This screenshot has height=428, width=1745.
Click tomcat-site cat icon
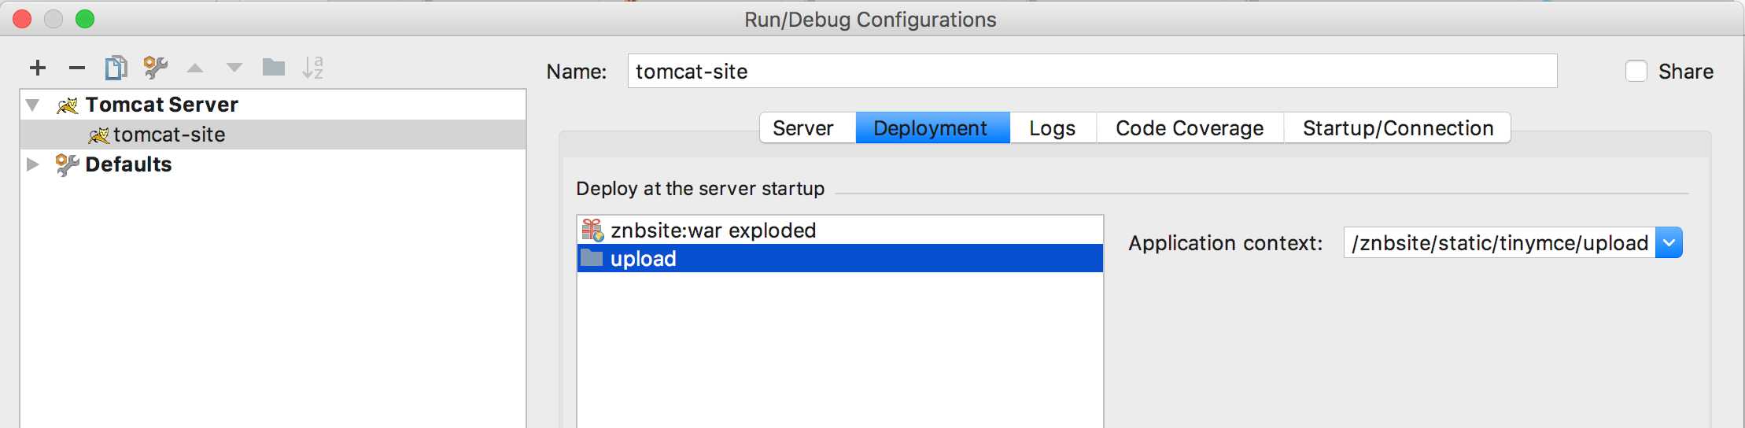click(x=99, y=135)
